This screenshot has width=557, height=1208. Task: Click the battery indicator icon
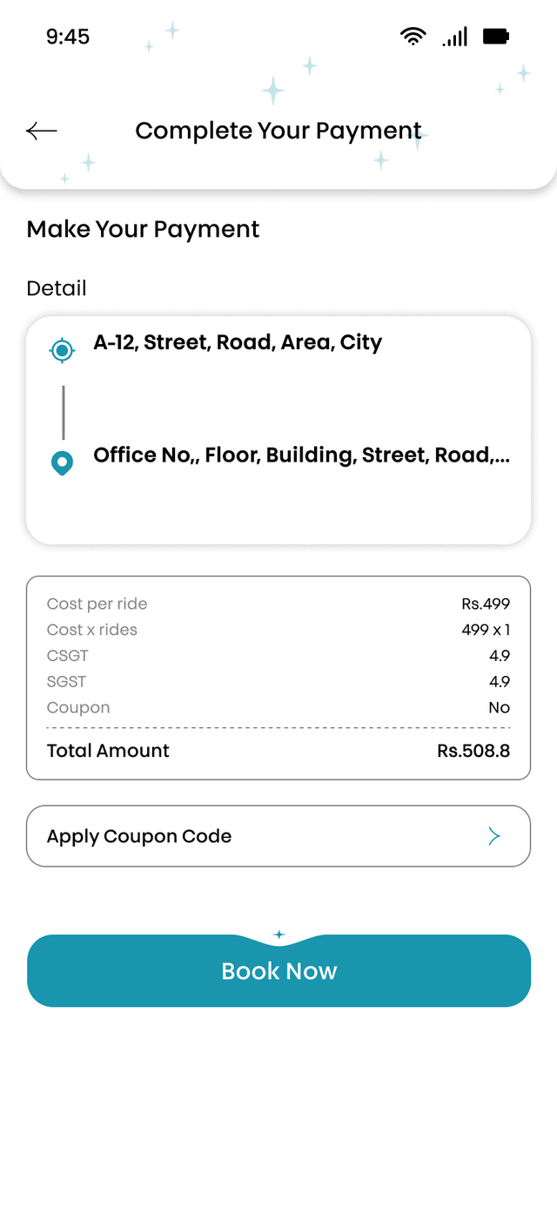tap(496, 35)
